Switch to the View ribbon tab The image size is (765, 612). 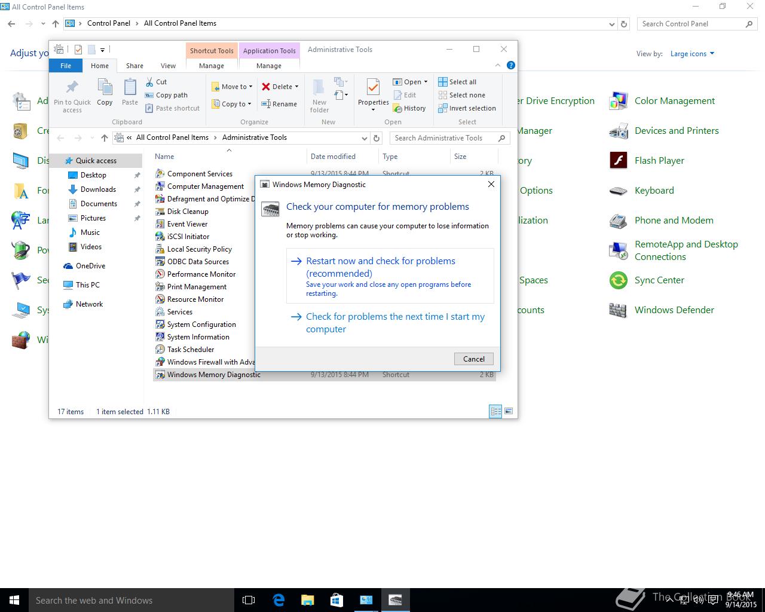point(168,66)
